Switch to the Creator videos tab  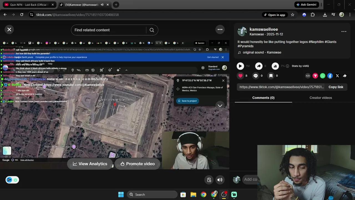pos(321,98)
